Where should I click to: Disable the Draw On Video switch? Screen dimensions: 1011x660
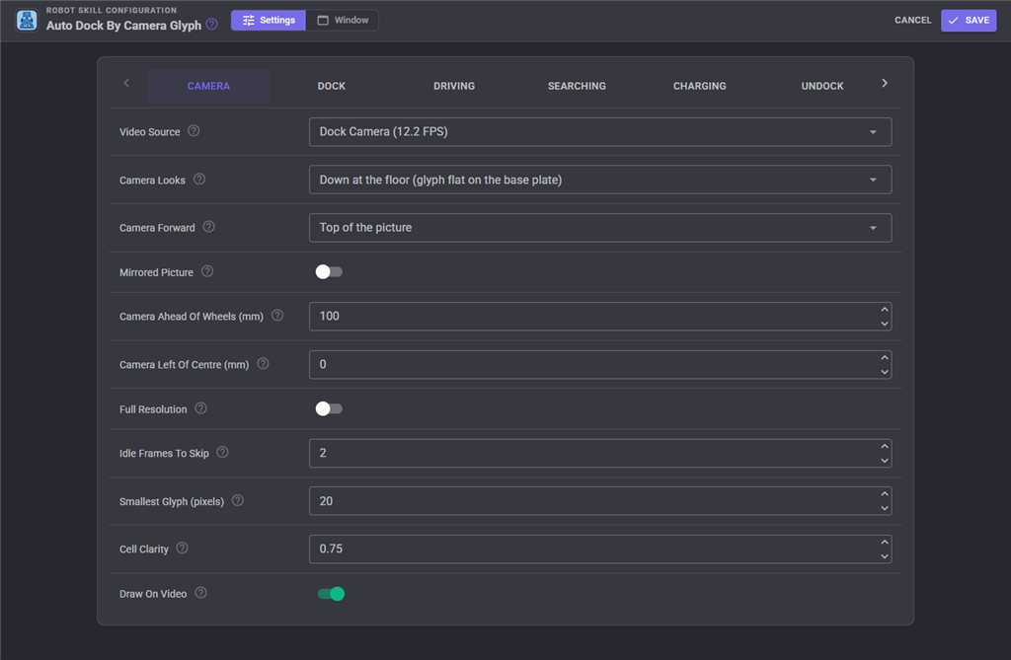331,594
